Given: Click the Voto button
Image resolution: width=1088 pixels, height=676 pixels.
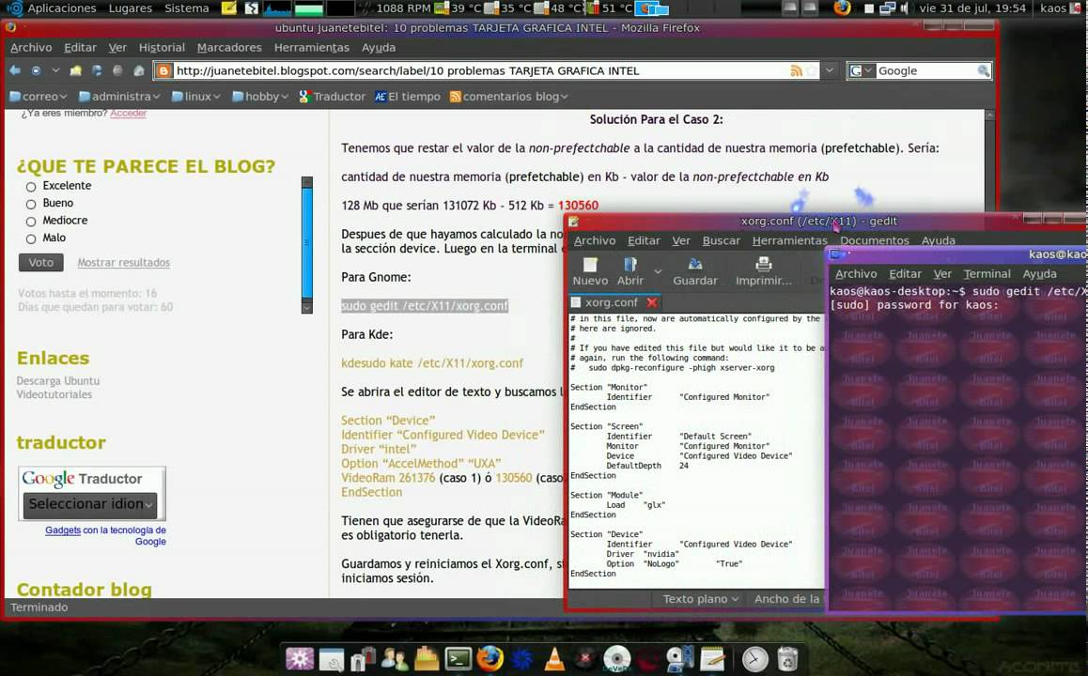Looking at the screenshot, I should pos(41,262).
